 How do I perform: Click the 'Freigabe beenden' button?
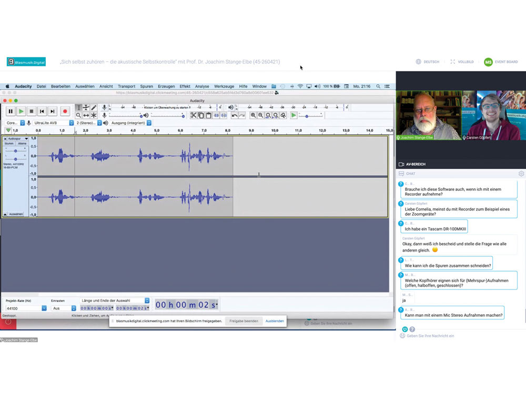[244, 321]
